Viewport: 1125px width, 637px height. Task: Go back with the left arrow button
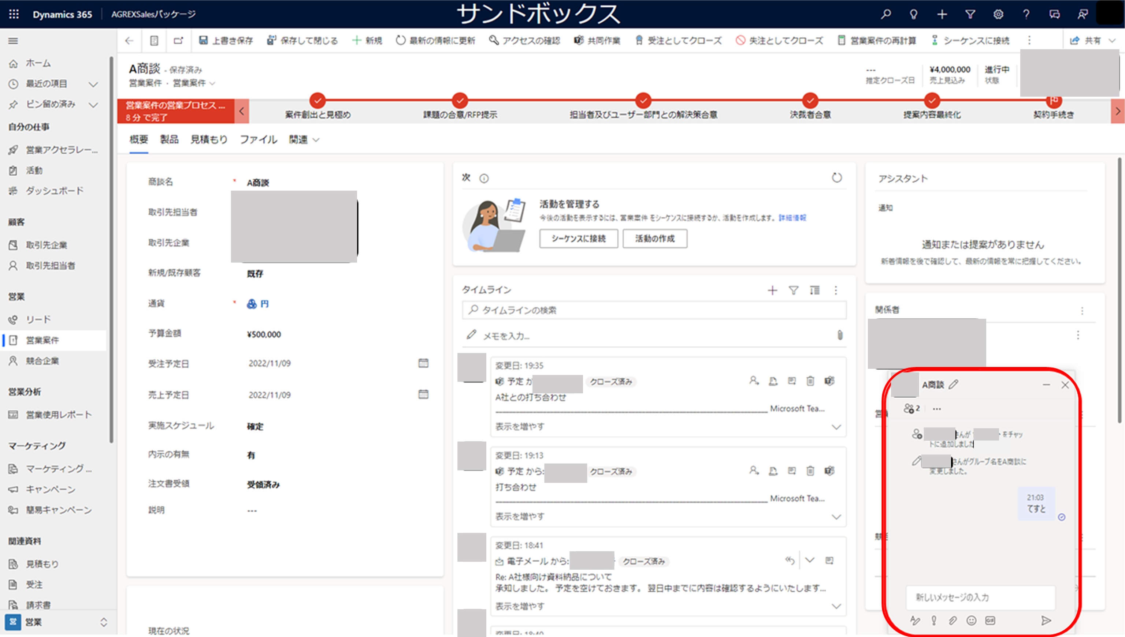click(x=129, y=41)
